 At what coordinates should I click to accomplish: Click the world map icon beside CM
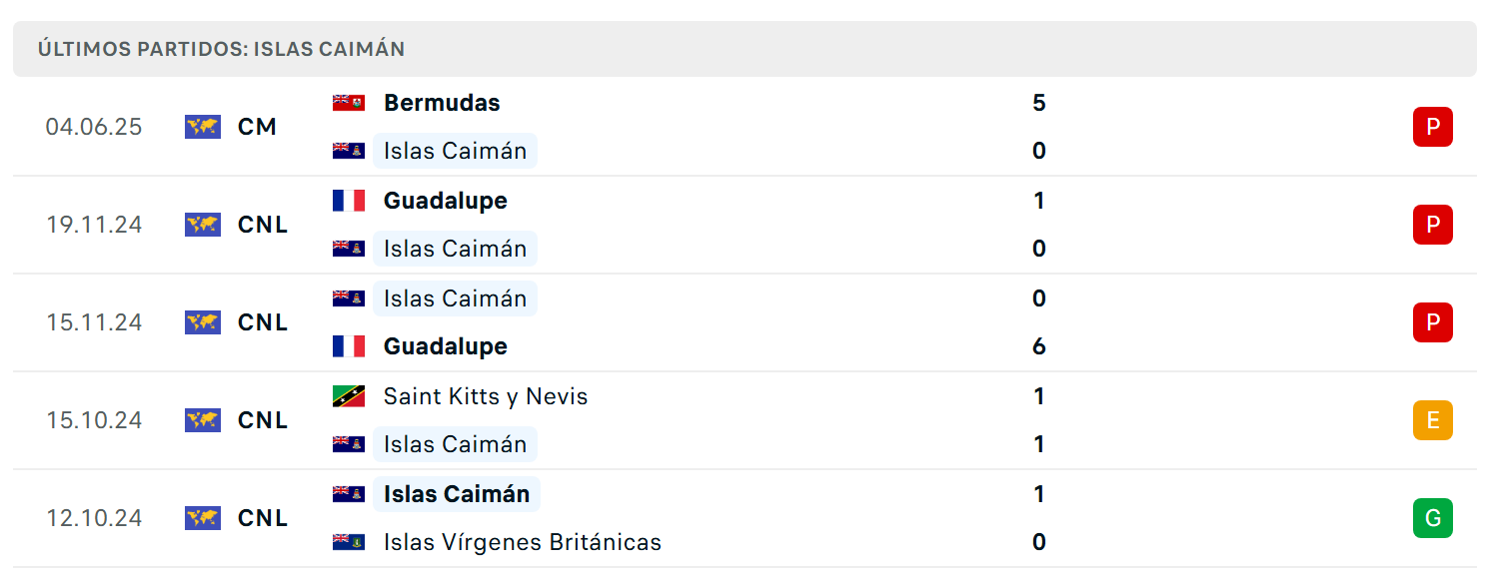[x=203, y=127]
